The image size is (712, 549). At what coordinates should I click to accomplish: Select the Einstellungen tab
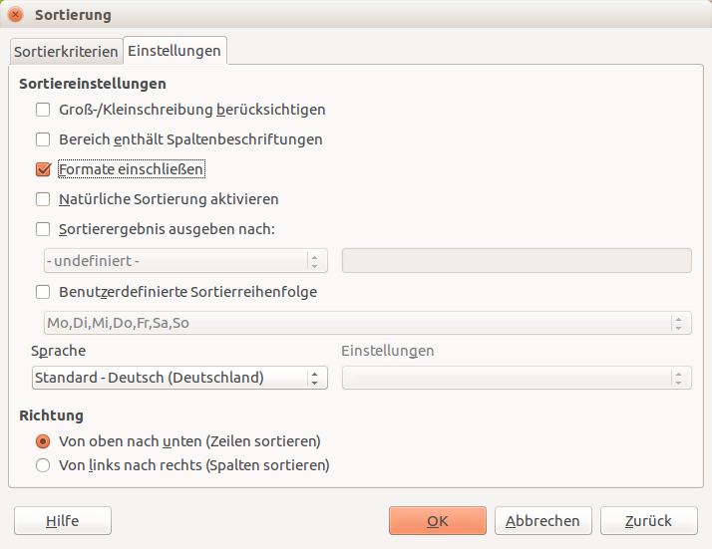click(x=175, y=51)
